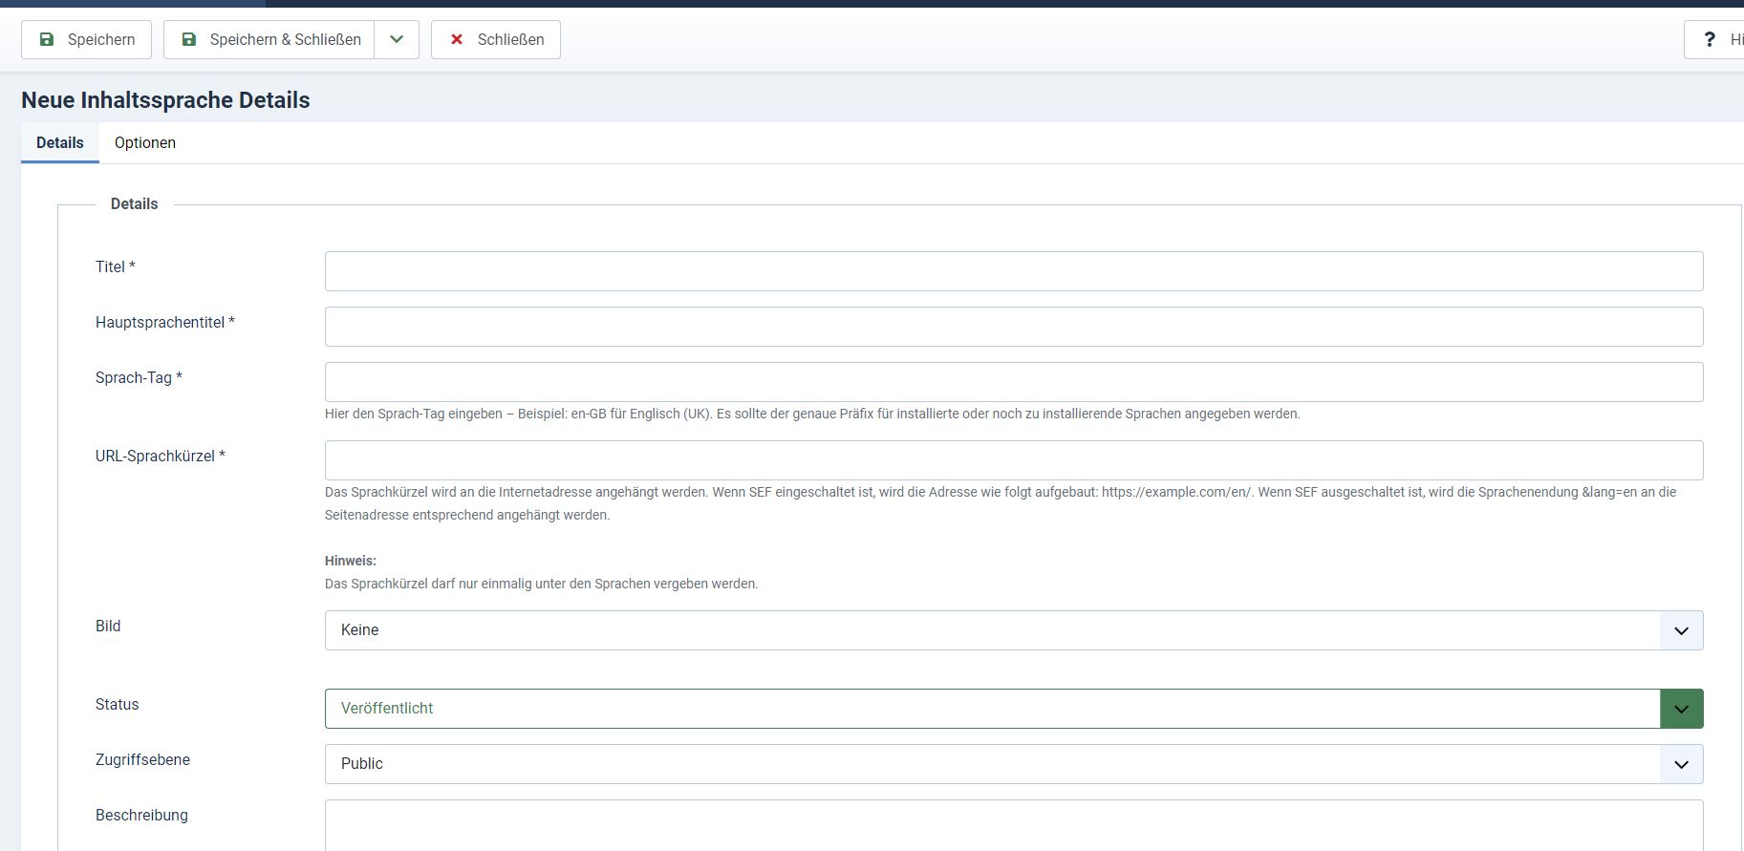
Task: Click the Titel field label
Action: [x=110, y=267]
